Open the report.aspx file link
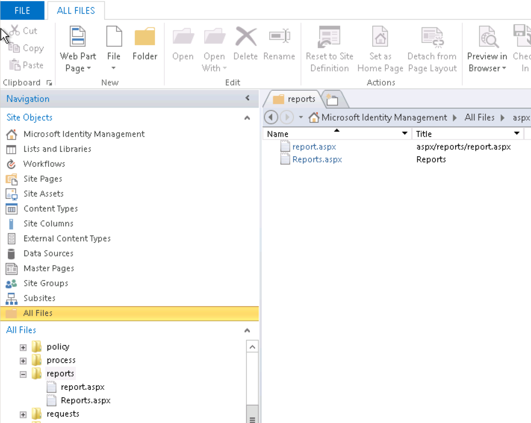The image size is (531, 423). click(x=314, y=147)
